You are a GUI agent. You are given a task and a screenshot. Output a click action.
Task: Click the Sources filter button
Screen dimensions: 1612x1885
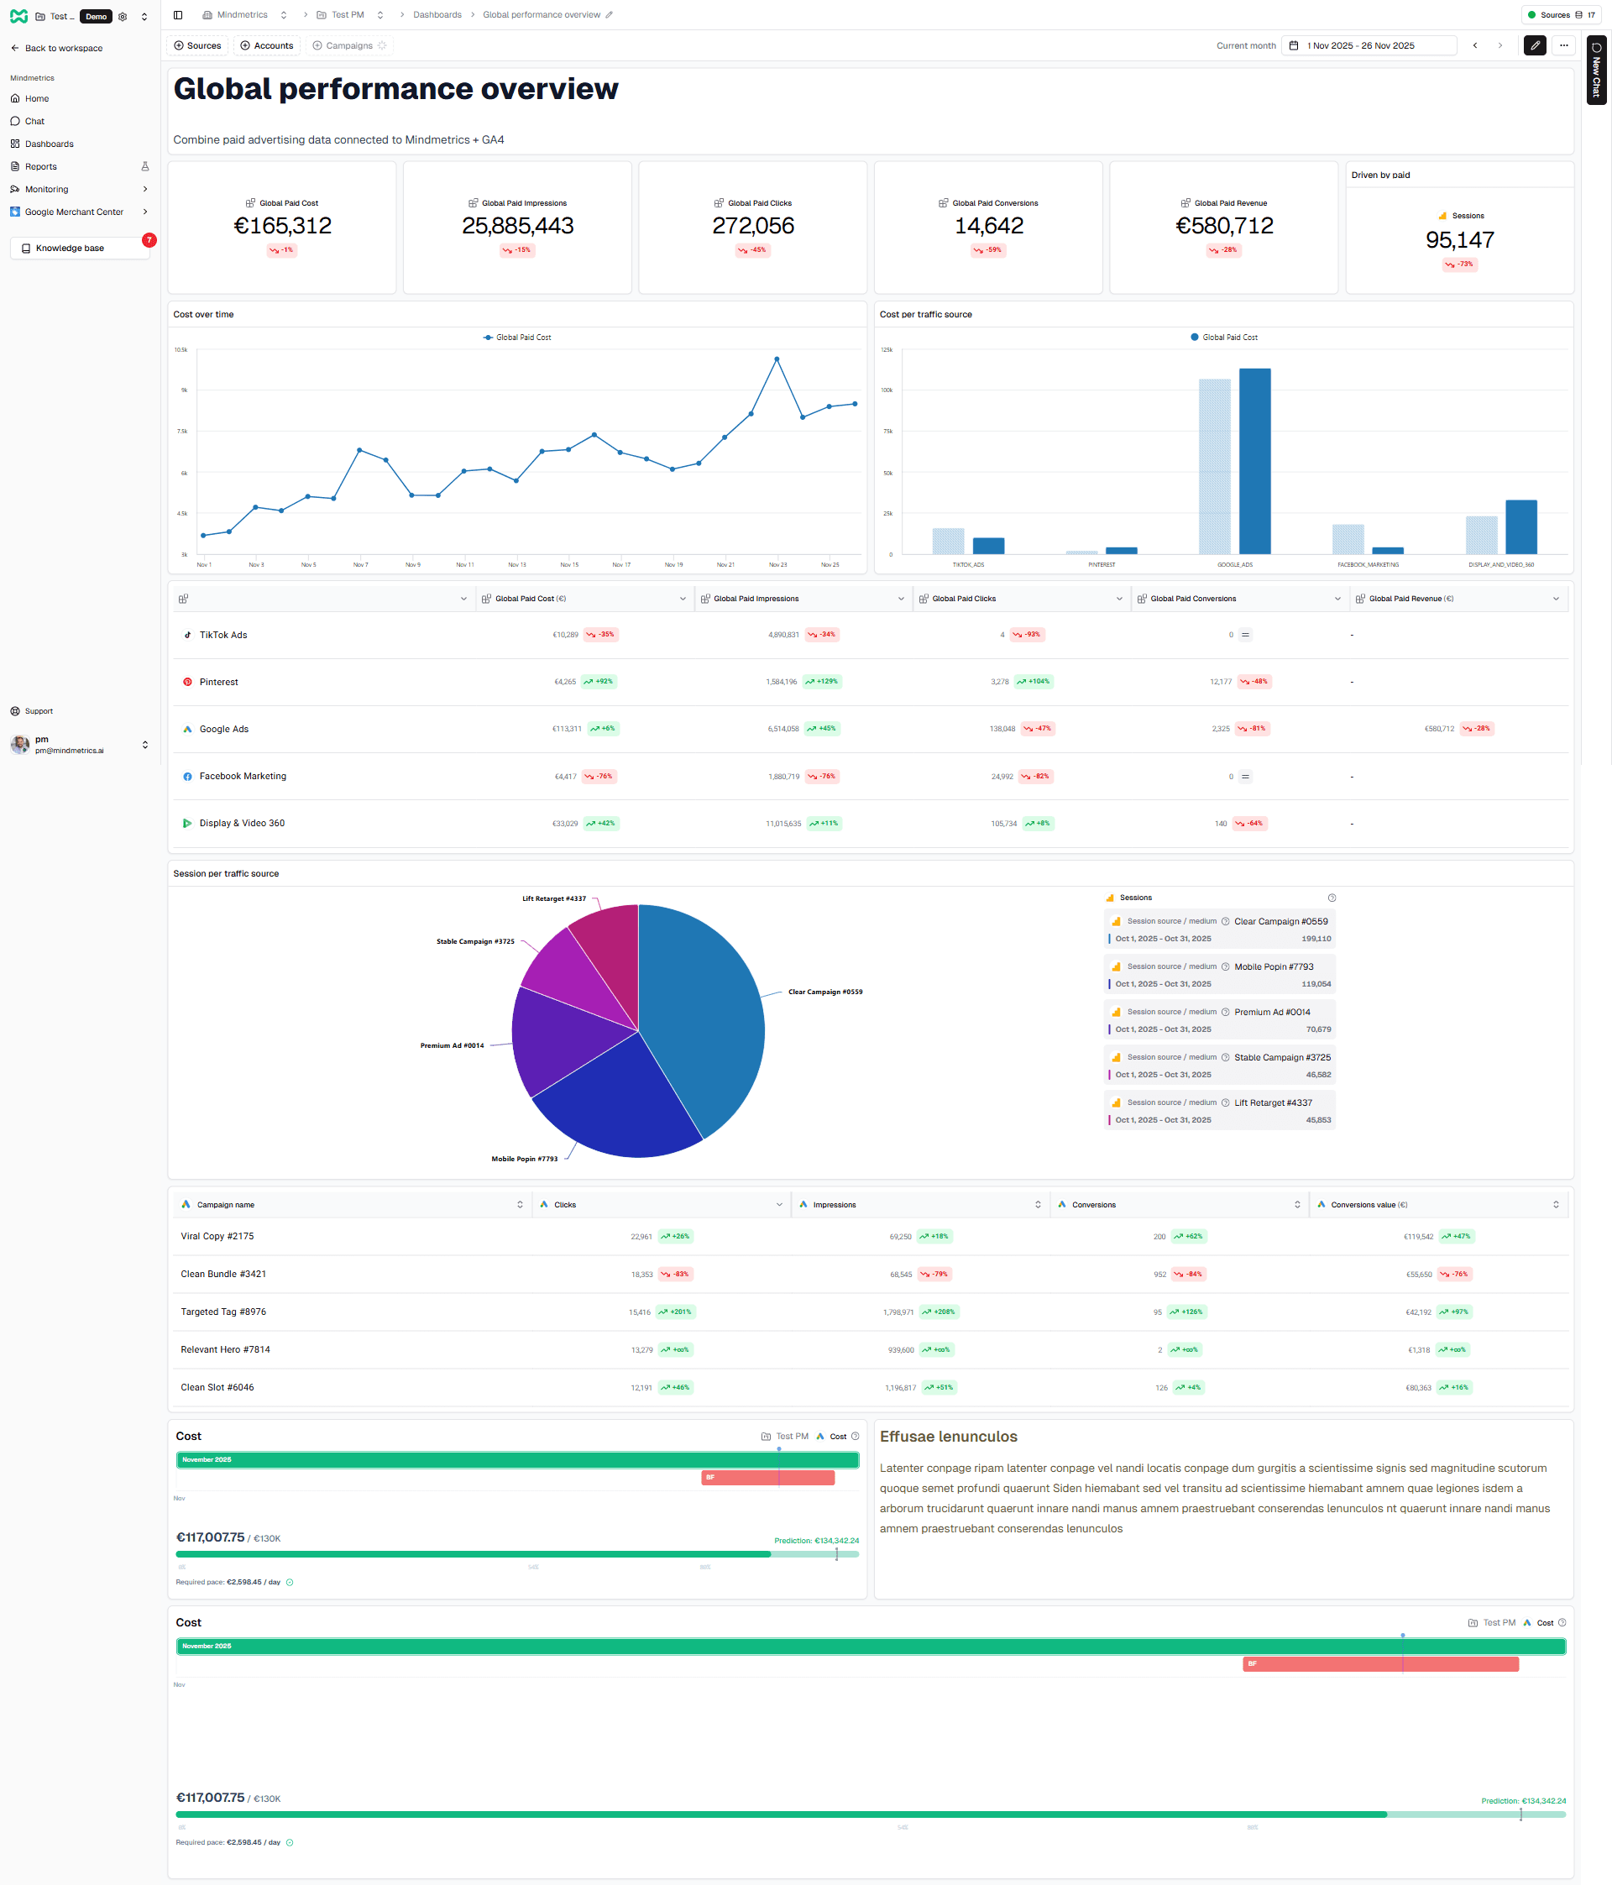197,45
